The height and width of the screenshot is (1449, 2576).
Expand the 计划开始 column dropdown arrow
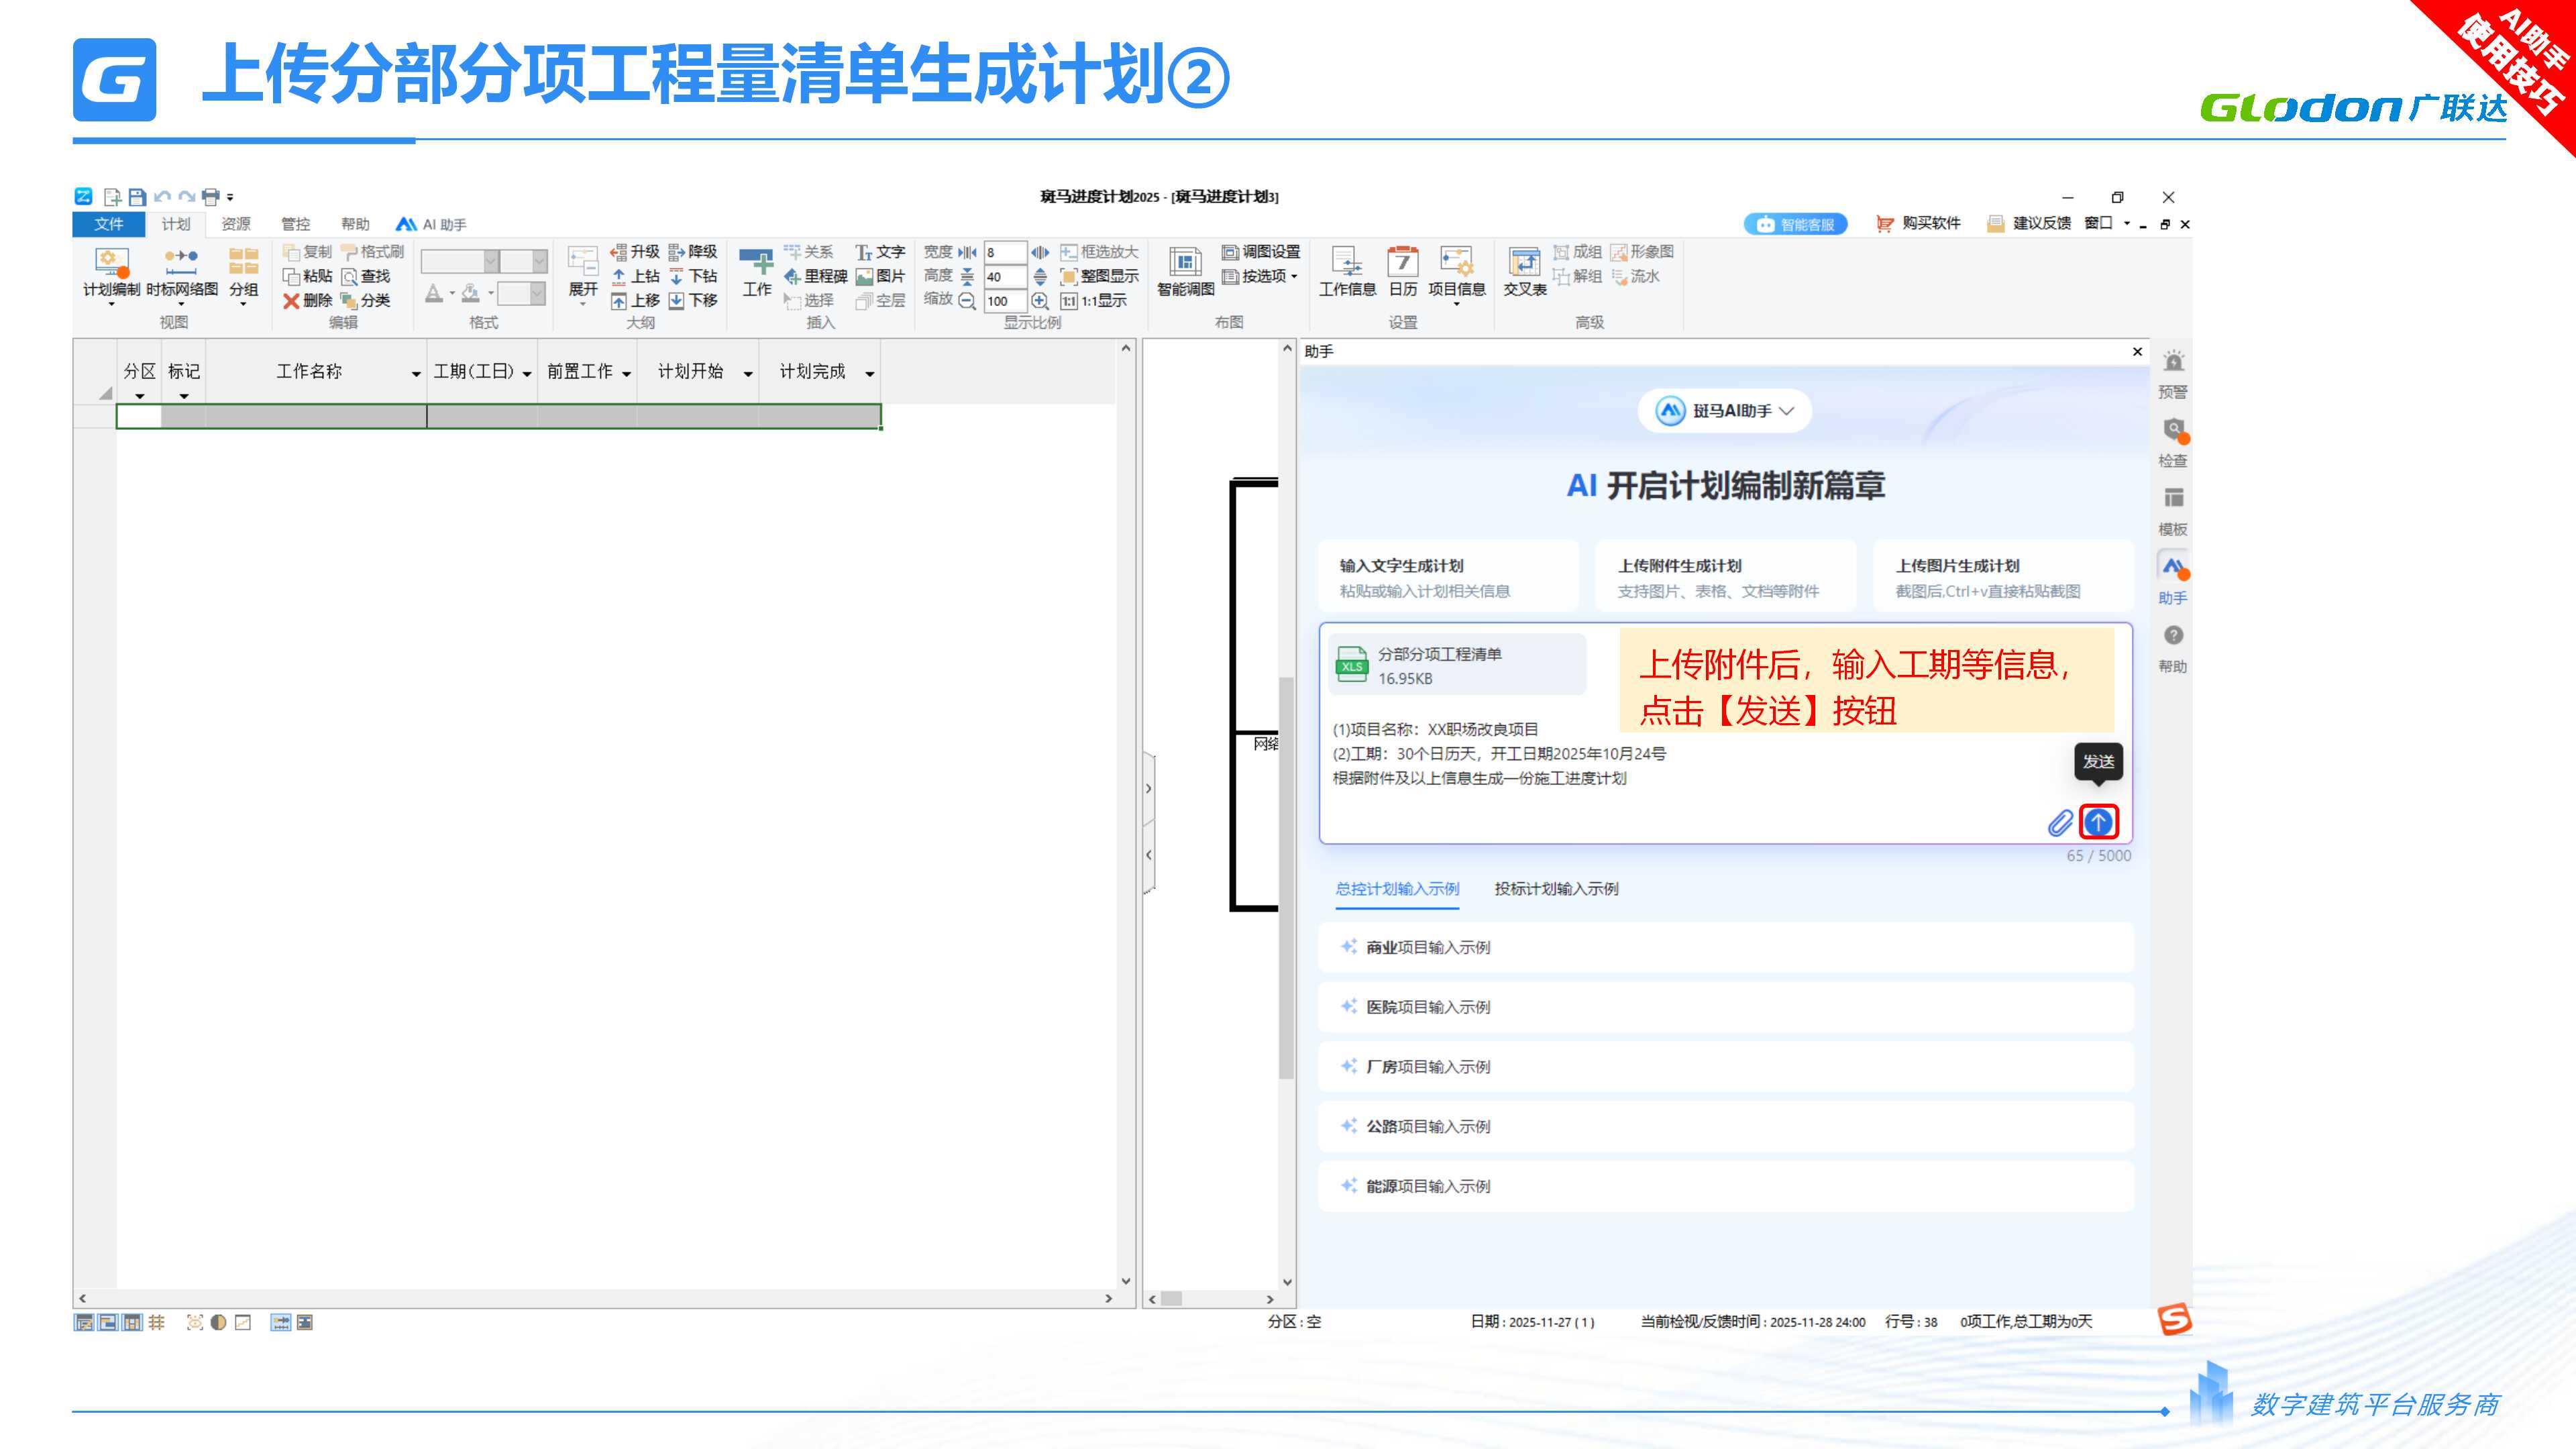pyautogui.click(x=747, y=373)
